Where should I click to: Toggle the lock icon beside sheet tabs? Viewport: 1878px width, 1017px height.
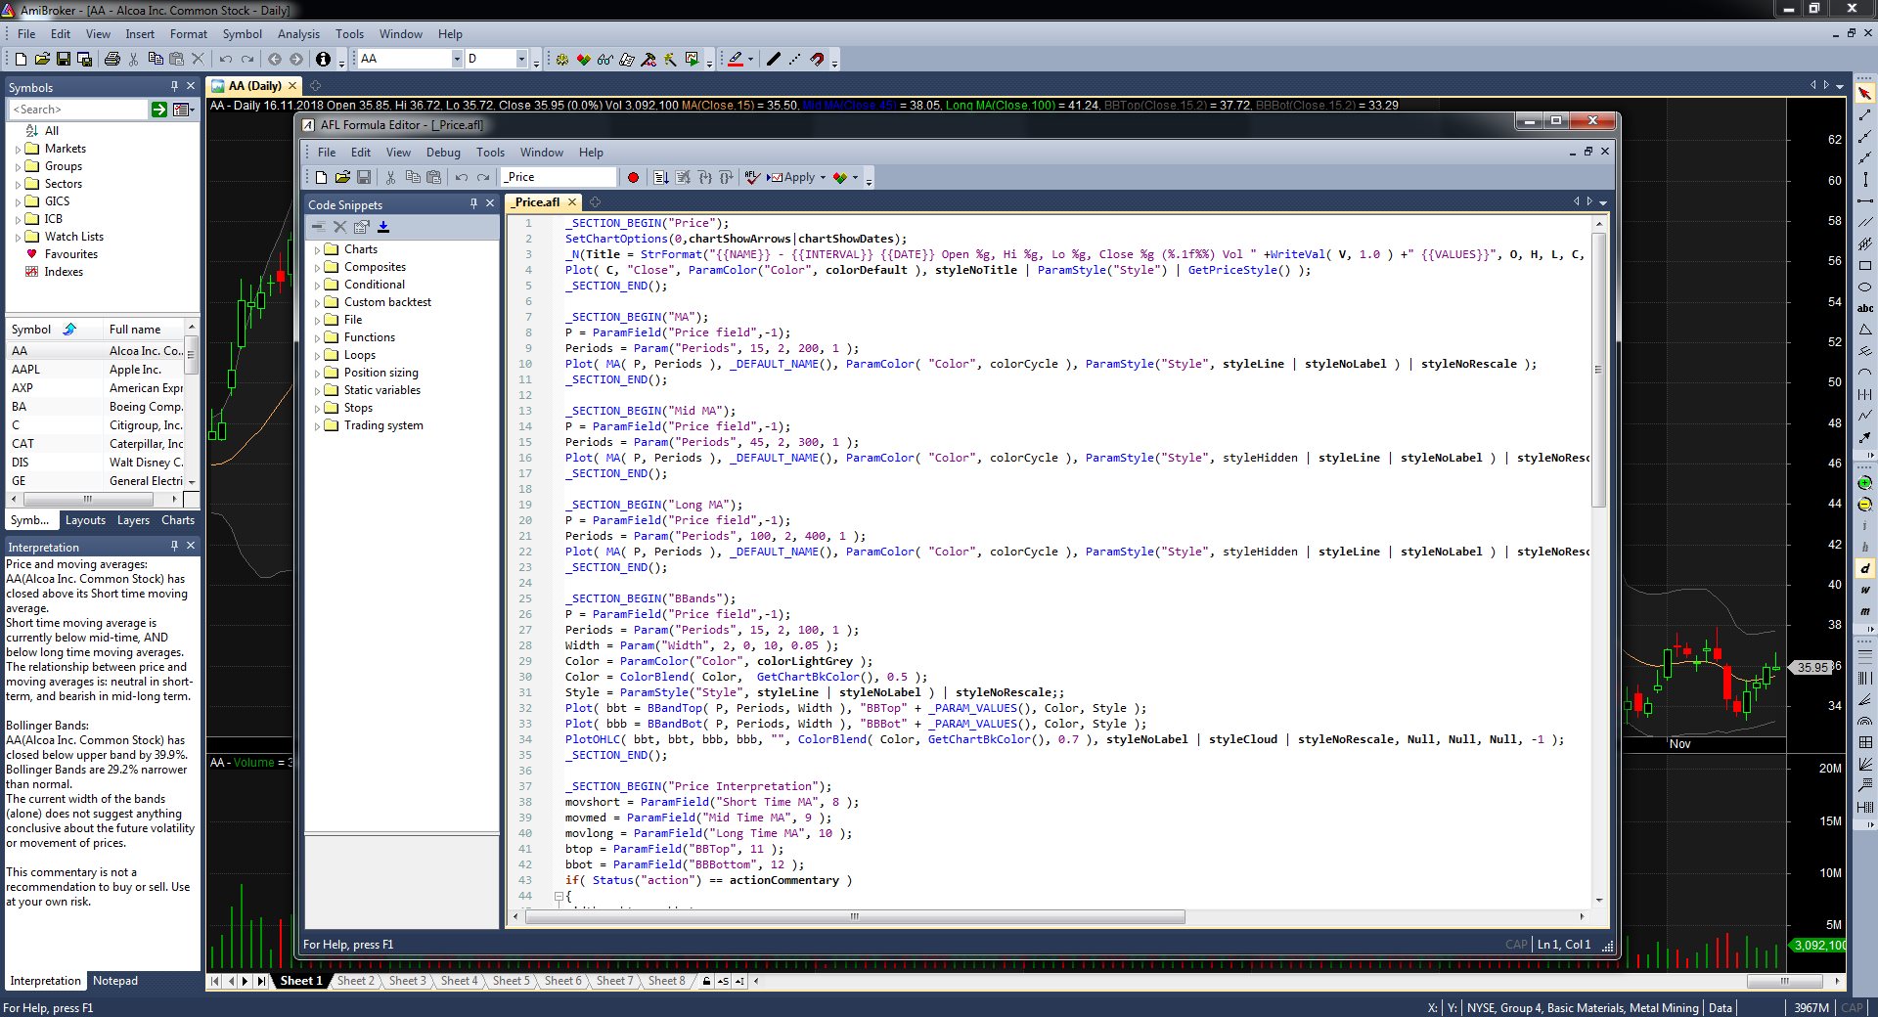(x=706, y=981)
